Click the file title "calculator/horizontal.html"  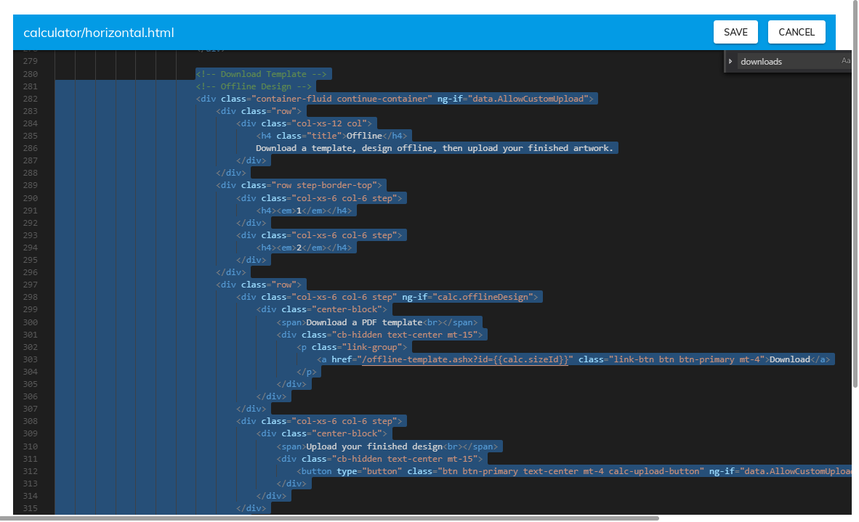tap(99, 33)
